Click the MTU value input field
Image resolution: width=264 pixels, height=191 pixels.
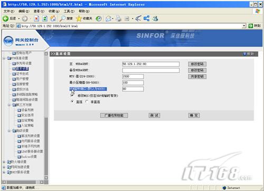tap(133, 76)
